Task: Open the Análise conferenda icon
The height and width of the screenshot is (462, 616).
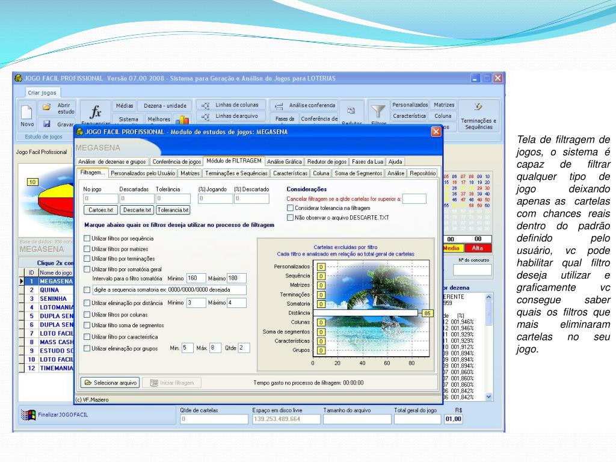Action: [x=279, y=106]
